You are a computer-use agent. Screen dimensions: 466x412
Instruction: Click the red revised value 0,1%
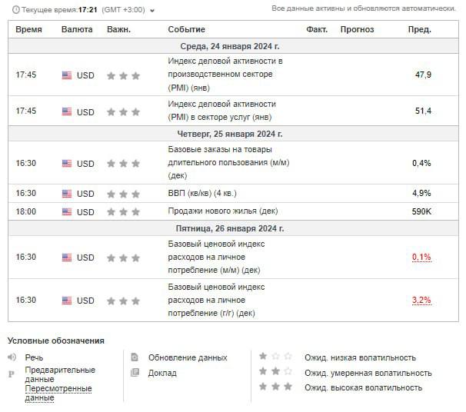[x=421, y=257]
